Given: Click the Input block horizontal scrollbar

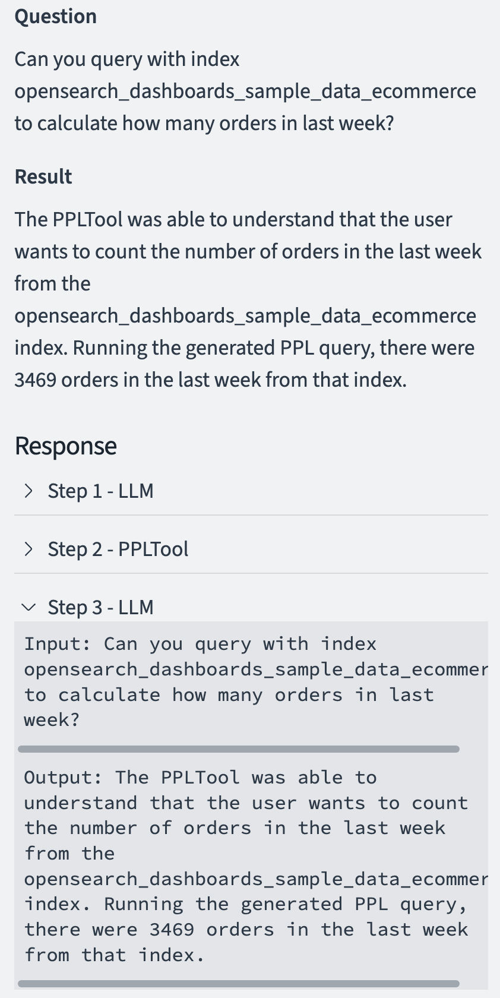Looking at the screenshot, I should click(x=239, y=749).
